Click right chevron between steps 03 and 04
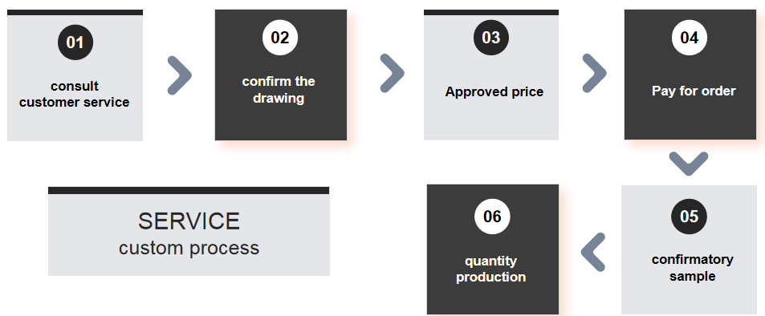 tap(594, 73)
